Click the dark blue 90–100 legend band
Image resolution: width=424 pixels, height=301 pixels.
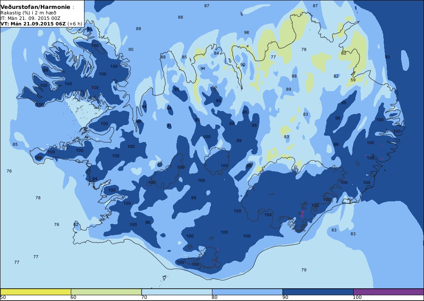click(x=318, y=292)
